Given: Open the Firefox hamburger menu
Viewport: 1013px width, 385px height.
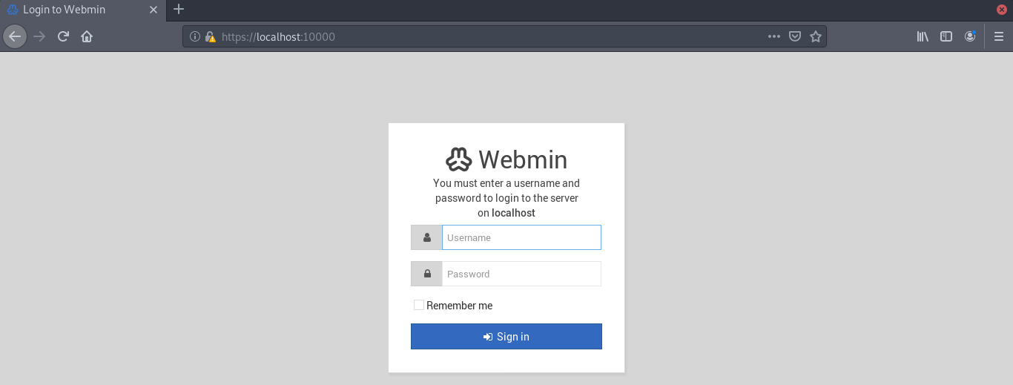Looking at the screenshot, I should tap(998, 36).
